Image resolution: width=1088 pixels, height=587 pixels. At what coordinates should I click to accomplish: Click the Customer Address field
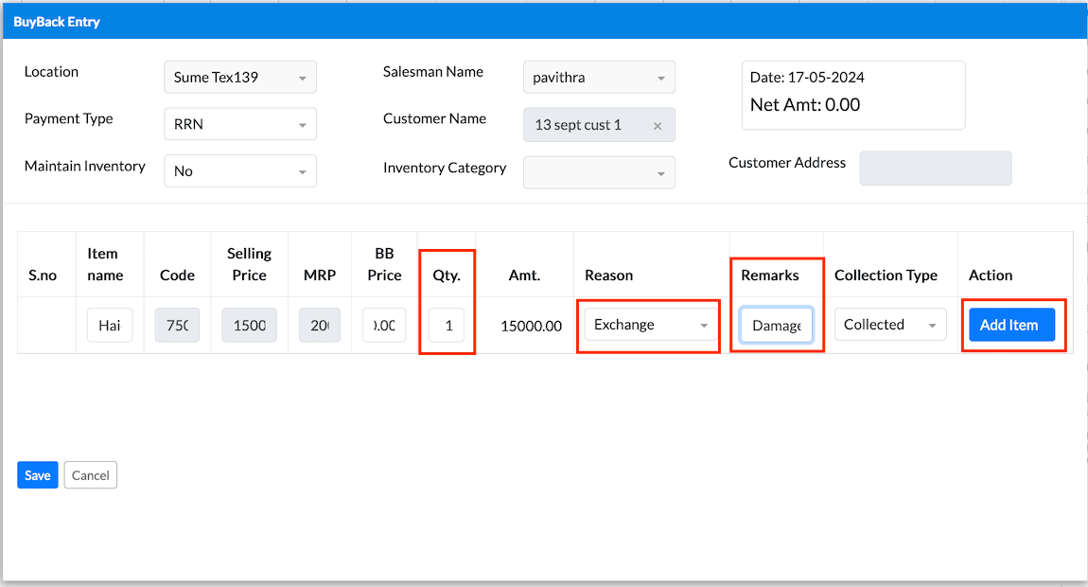point(935,169)
